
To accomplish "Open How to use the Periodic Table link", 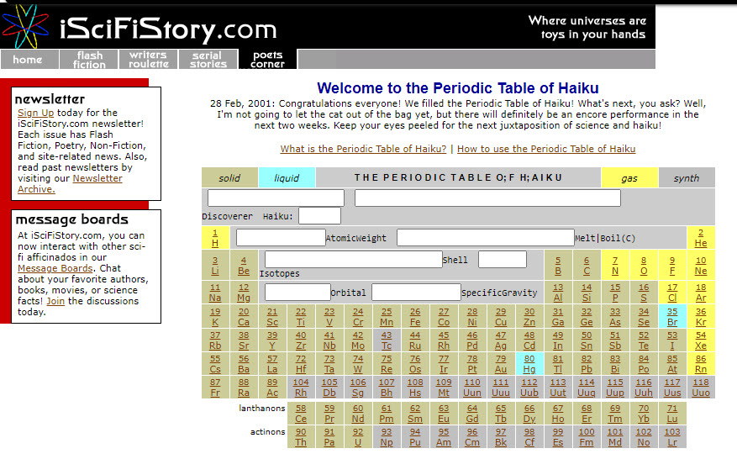I will pyautogui.click(x=546, y=149).
